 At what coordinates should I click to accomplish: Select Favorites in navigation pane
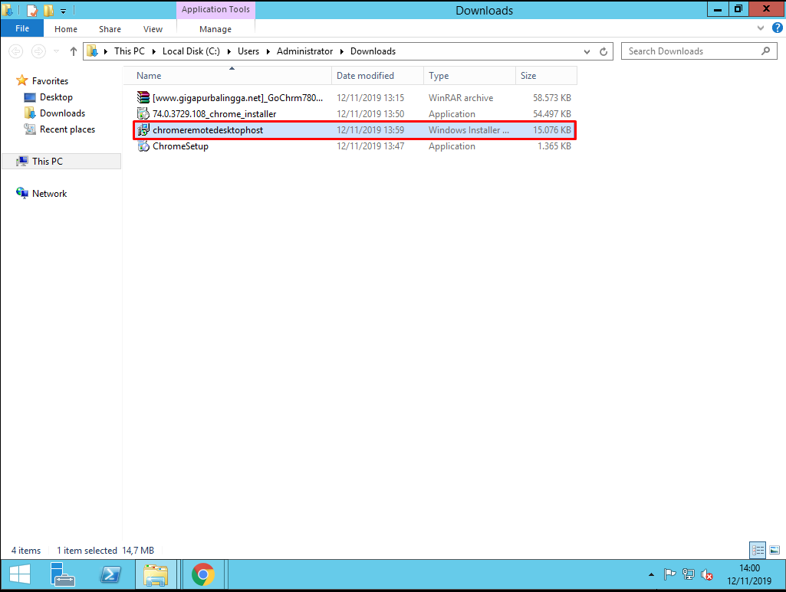(x=50, y=81)
